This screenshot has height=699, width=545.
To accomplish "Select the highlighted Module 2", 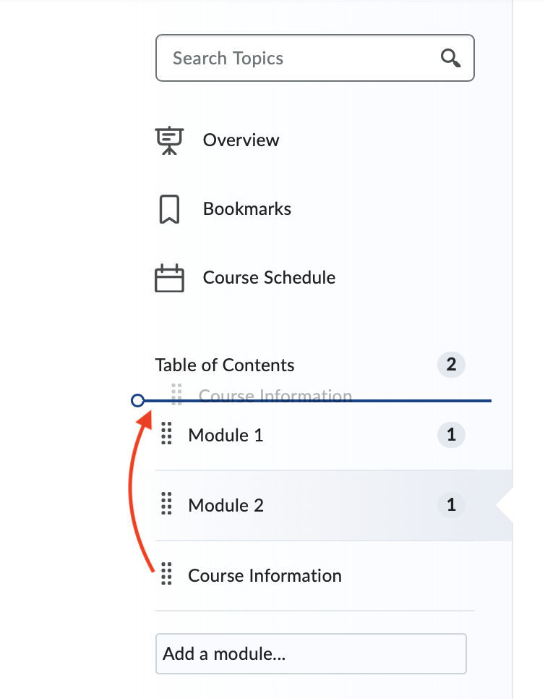I will tap(226, 505).
